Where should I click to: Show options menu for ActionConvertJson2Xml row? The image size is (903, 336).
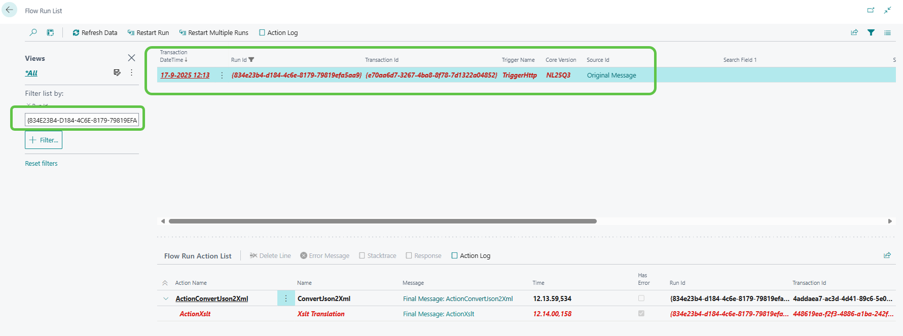[286, 298]
